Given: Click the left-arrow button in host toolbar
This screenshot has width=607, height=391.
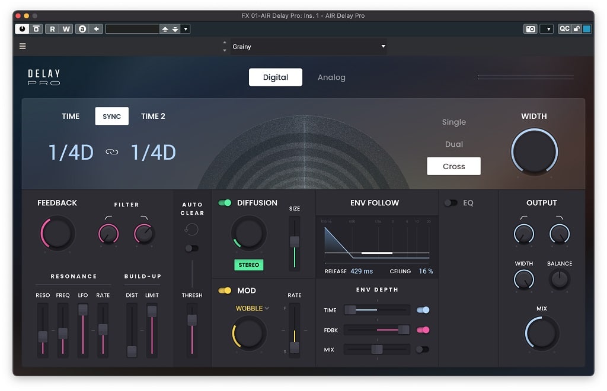Looking at the screenshot, I should click(x=97, y=29).
